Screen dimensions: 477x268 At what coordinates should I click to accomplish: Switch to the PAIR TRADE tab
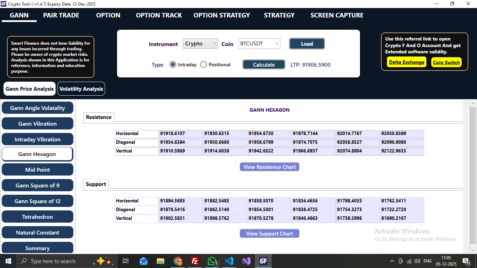pos(61,15)
